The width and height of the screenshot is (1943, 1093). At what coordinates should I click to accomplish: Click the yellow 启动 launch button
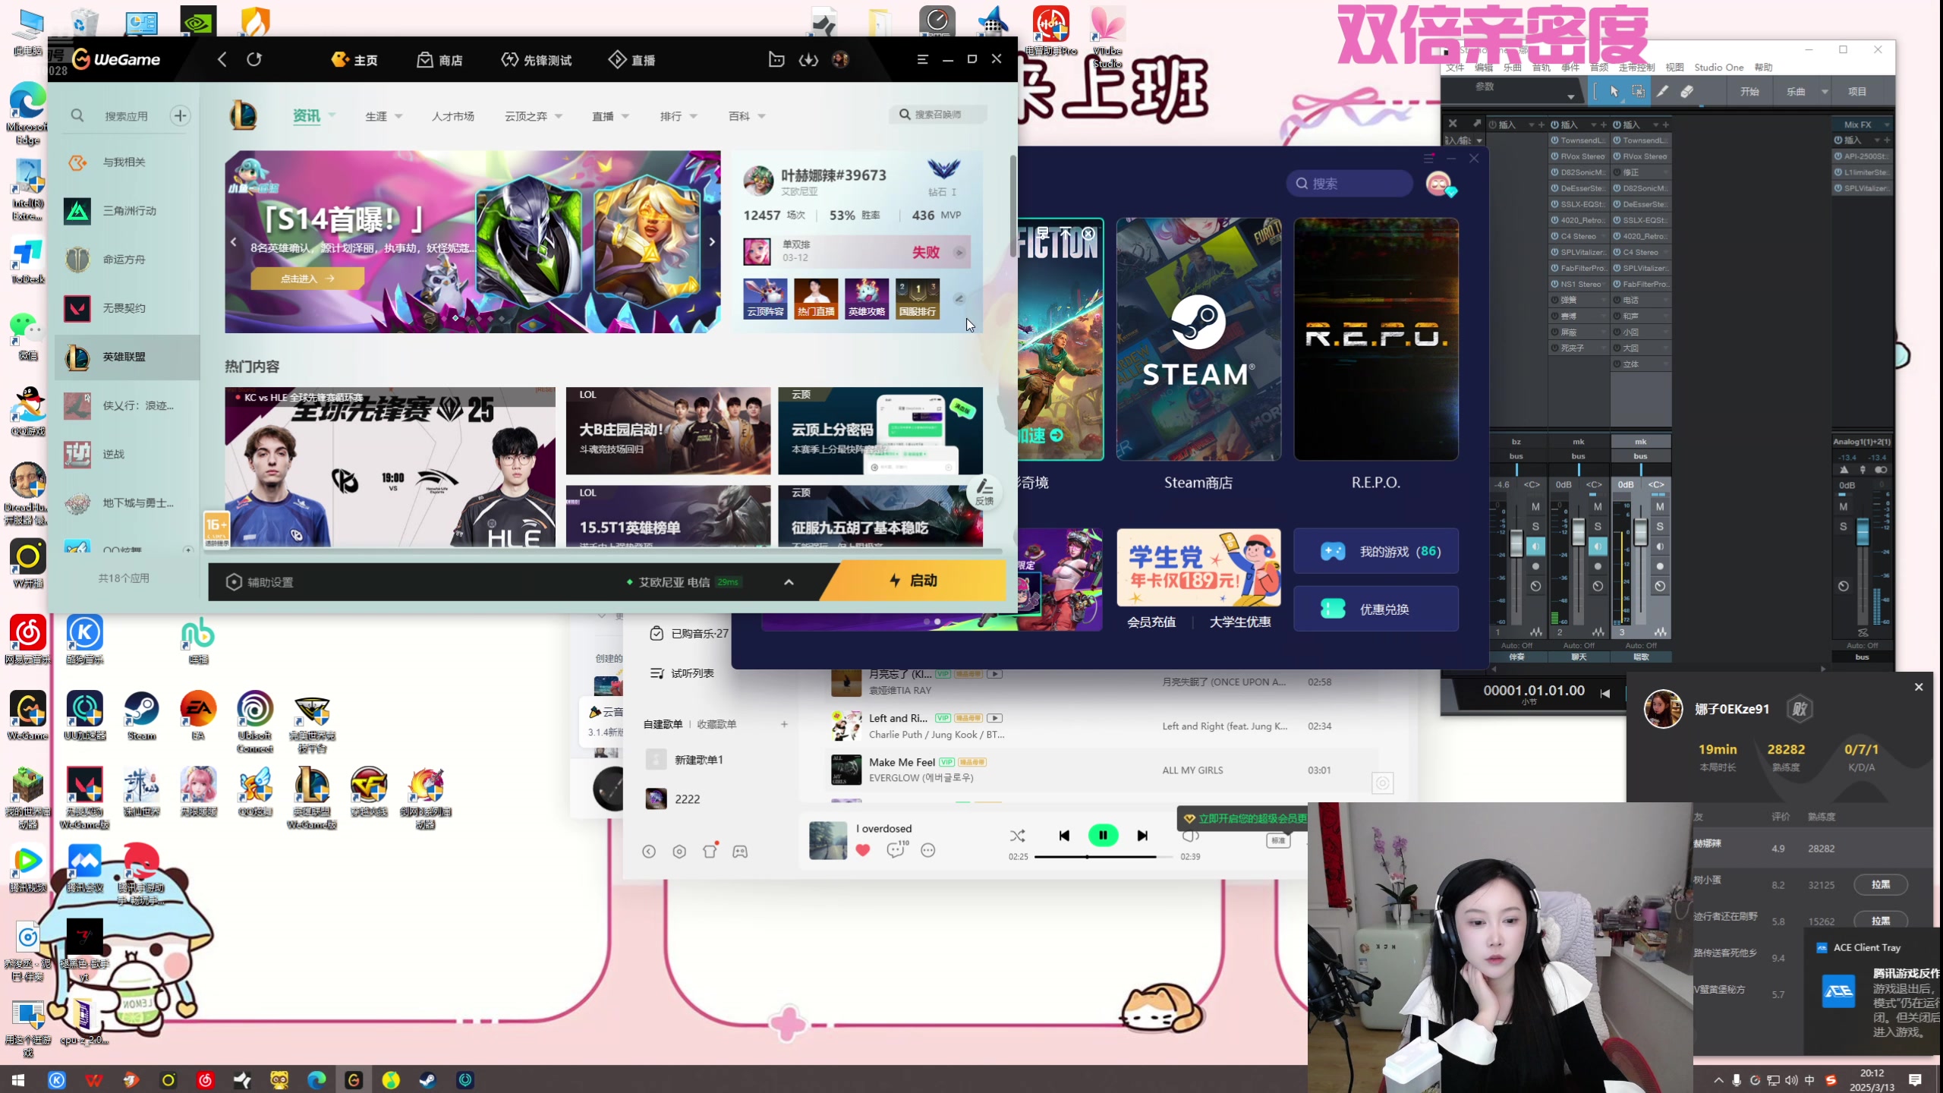click(914, 581)
